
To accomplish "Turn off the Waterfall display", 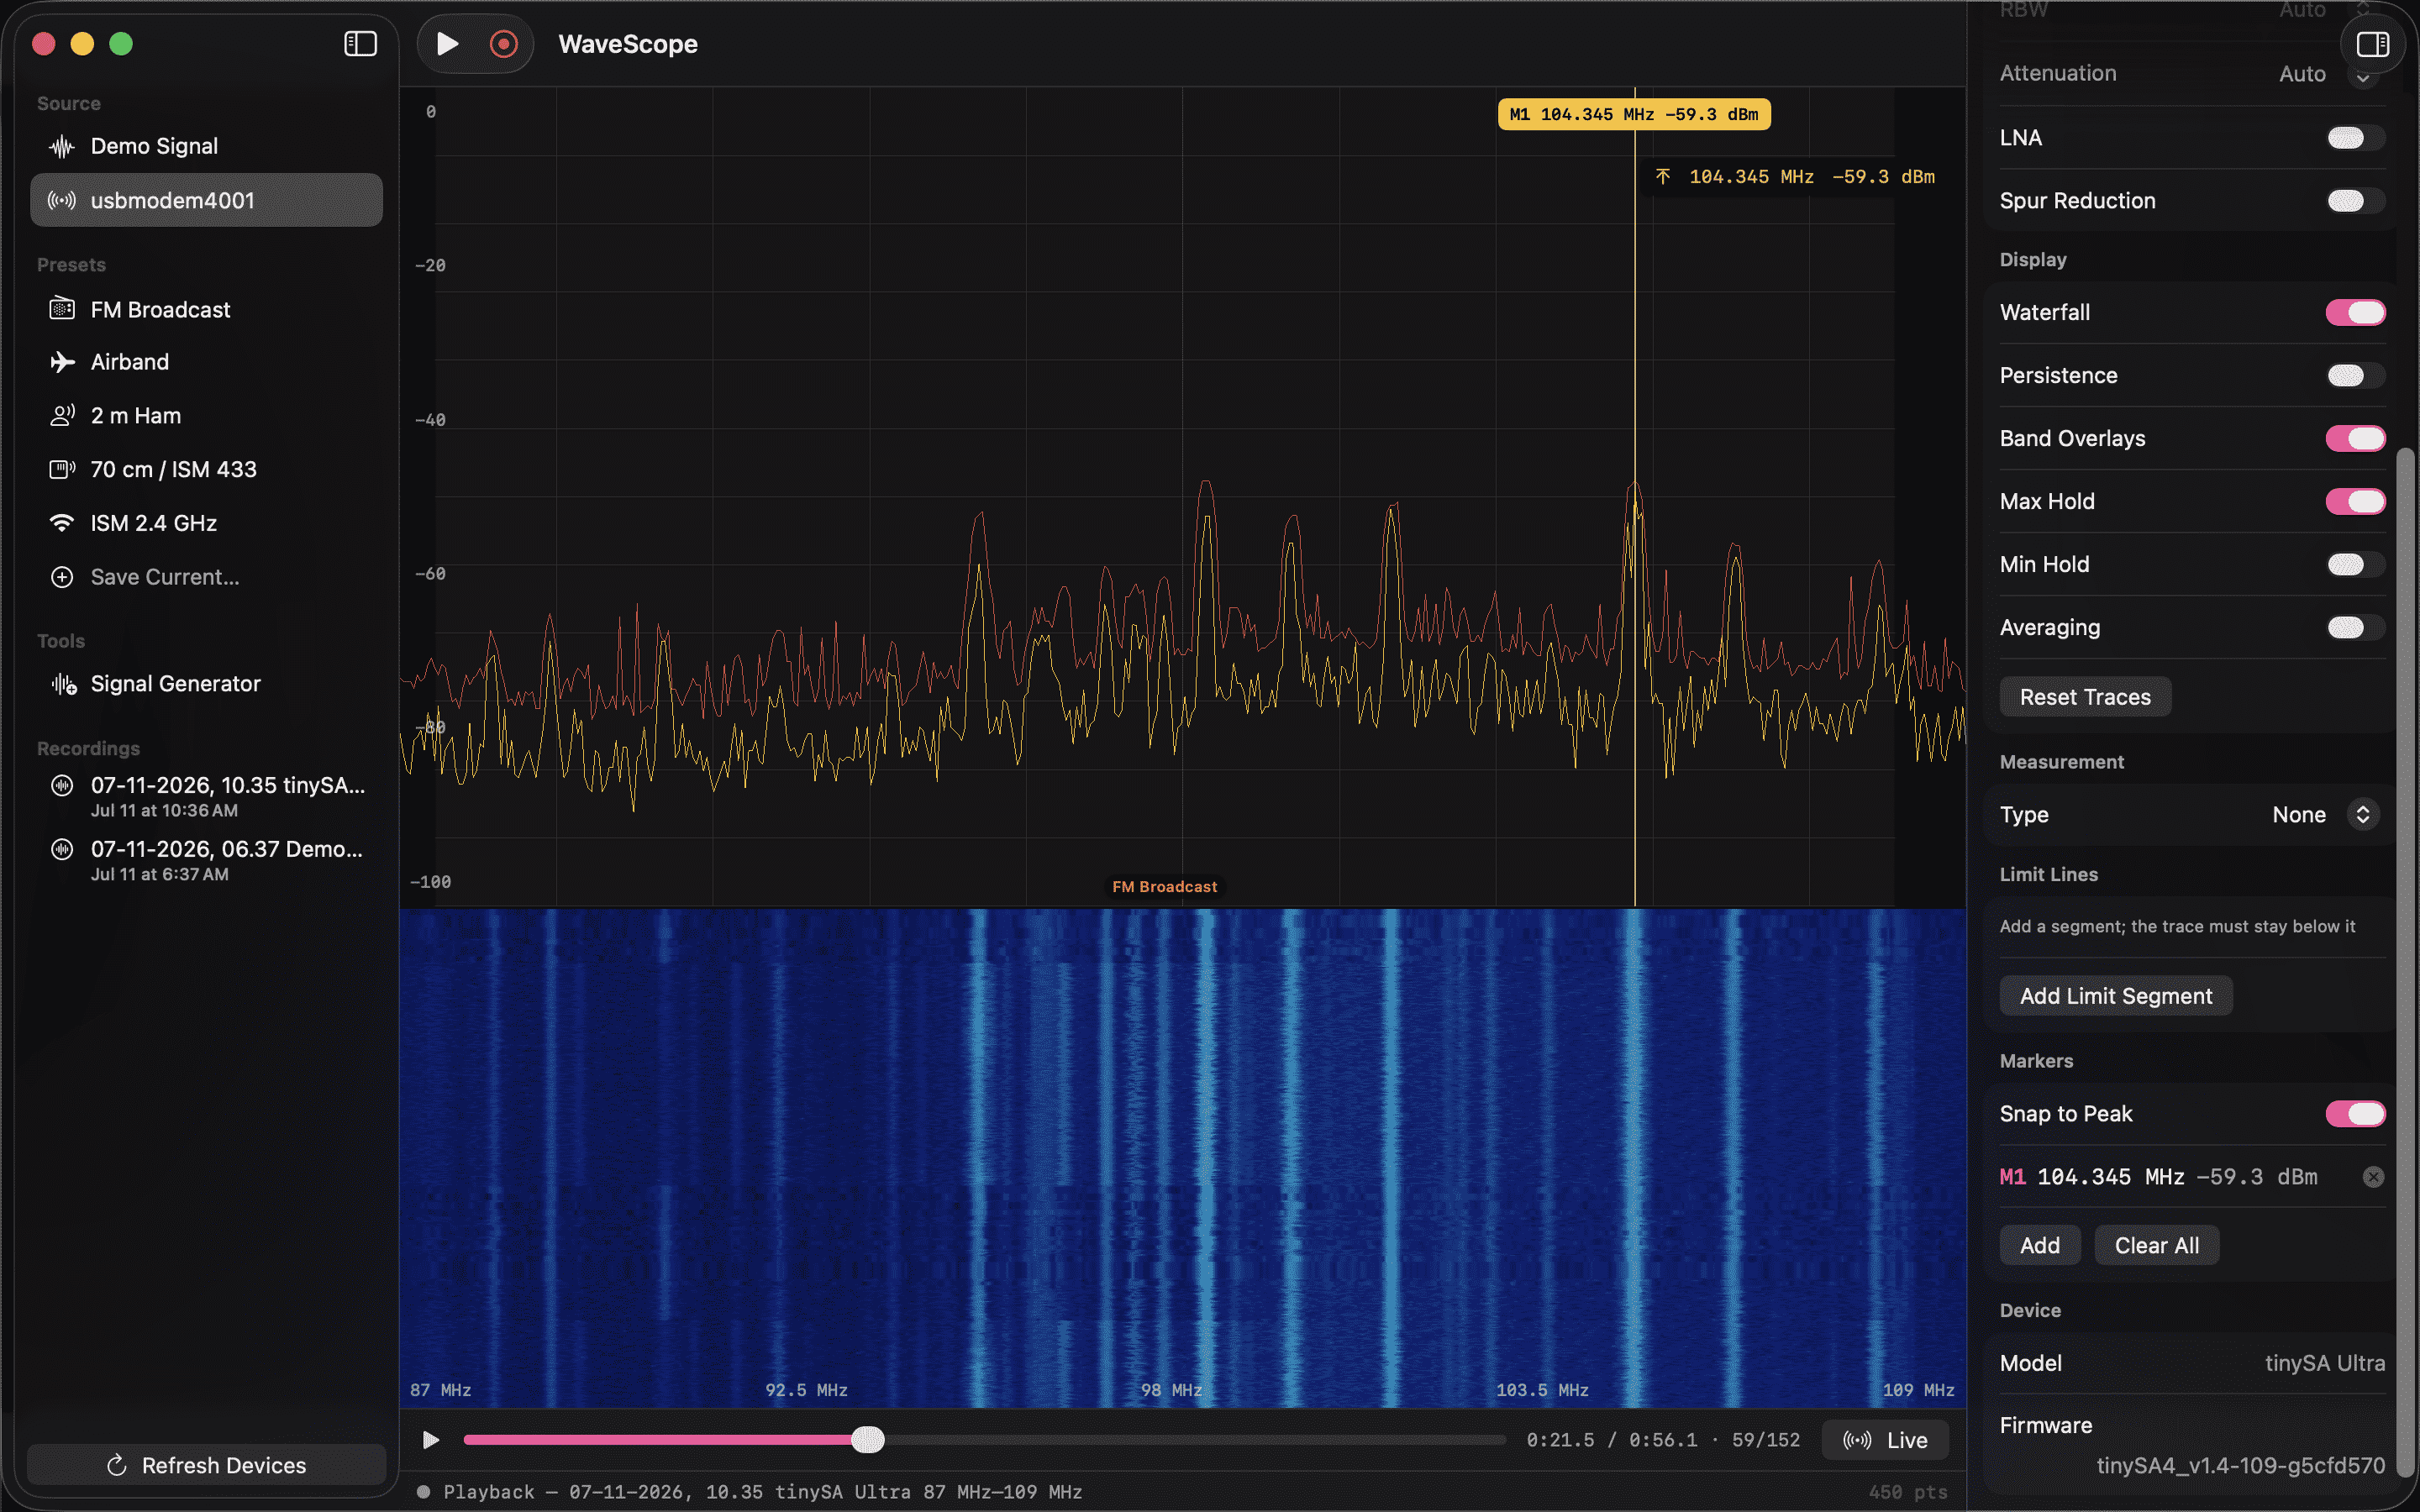I will point(2355,312).
